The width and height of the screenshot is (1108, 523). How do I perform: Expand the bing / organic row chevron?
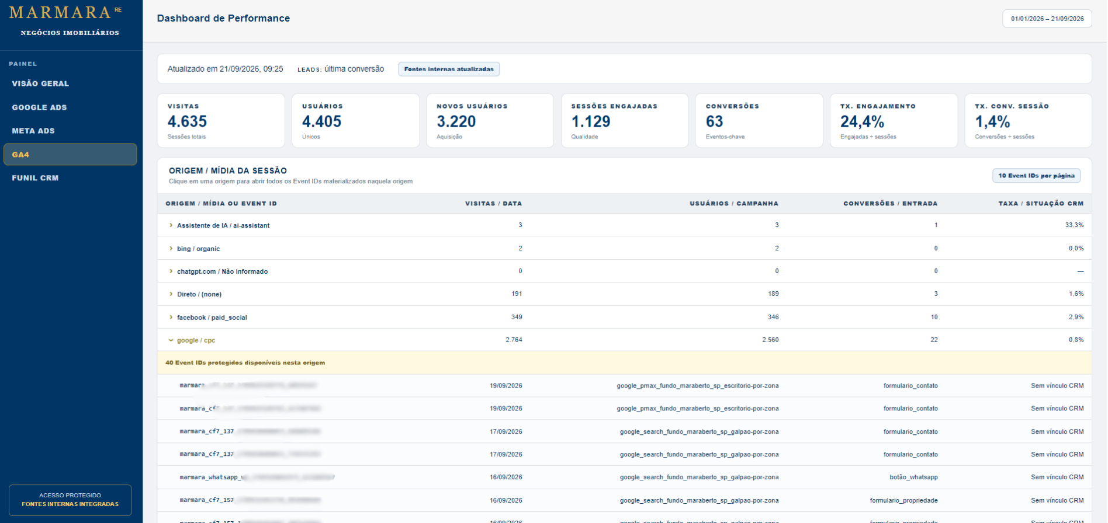tap(171, 249)
